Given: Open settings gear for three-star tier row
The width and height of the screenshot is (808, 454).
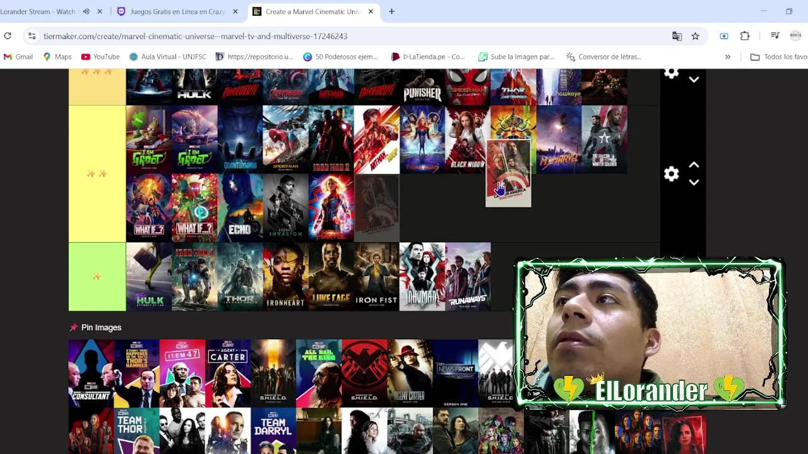Looking at the screenshot, I should pyautogui.click(x=671, y=73).
